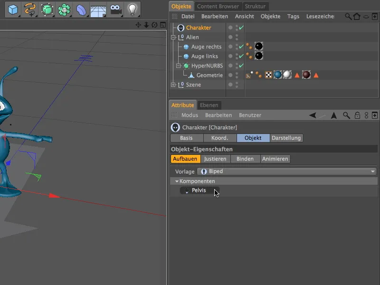Select the Geometrie object

point(209,75)
